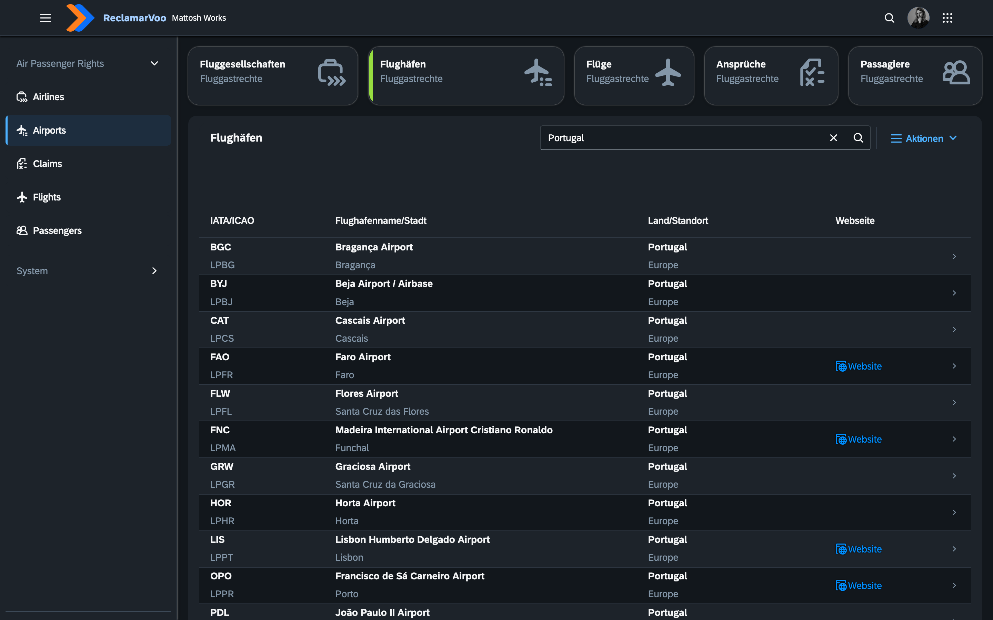Click the Ansprüche checklist icon
The height and width of the screenshot is (620, 993).
coord(811,72)
